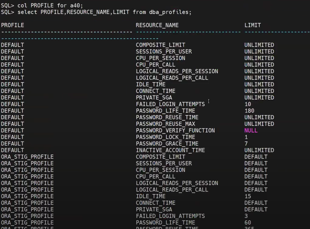
Task: Click the limit value 15 for ORA_STIG_PROFILE IDLE_TIME
Action: (x=248, y=196)
